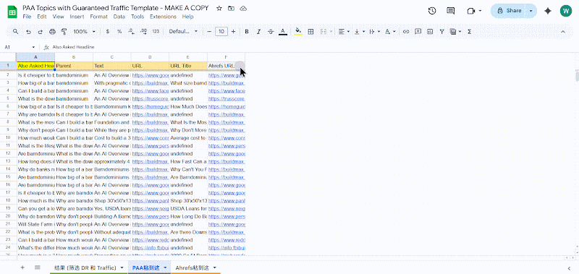The image size is (579, 274).
Task: Open horizontal align dropdown
Action: click(x=344, y=32)
